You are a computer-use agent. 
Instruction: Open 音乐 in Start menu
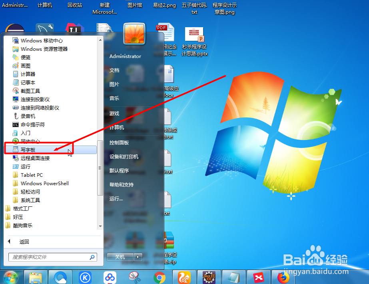[x=114, y=98]
